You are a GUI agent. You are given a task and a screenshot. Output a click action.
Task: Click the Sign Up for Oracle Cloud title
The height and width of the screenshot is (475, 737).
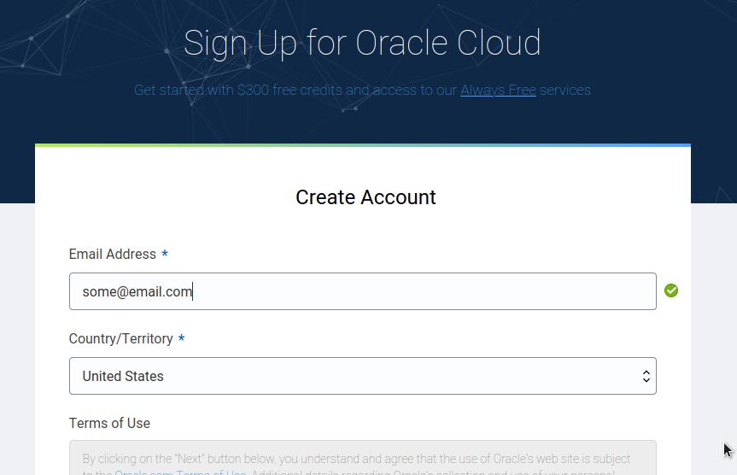(362, 44)
